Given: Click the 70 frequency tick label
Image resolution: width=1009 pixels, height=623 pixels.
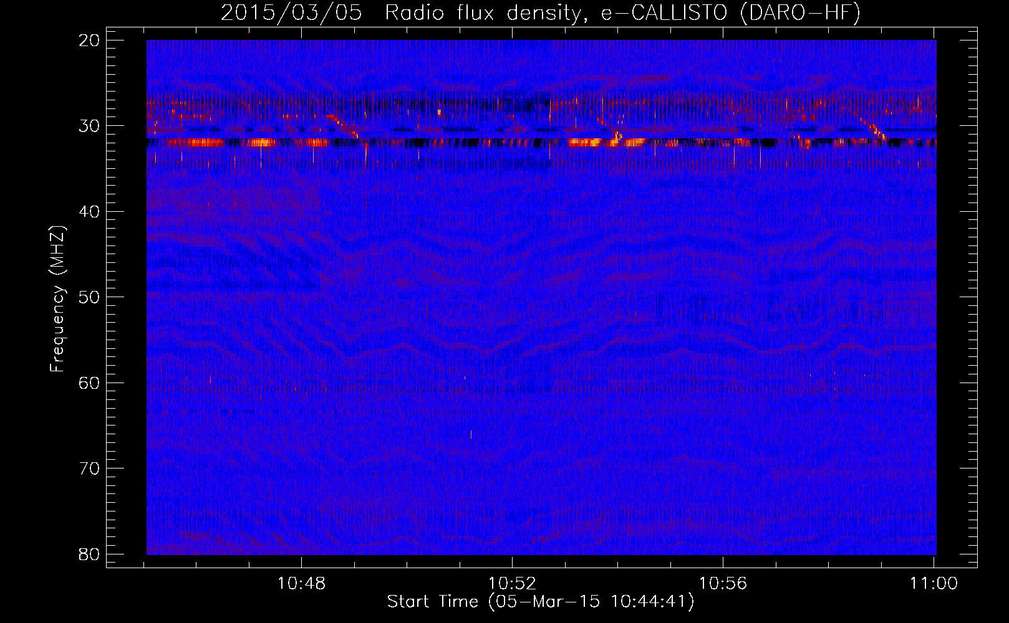Looking at the screenshot, I should (90, 468).
